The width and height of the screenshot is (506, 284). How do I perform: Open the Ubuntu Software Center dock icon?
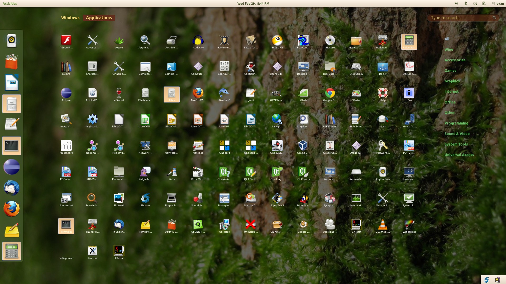pyautogui.click(x=12, y=62)
